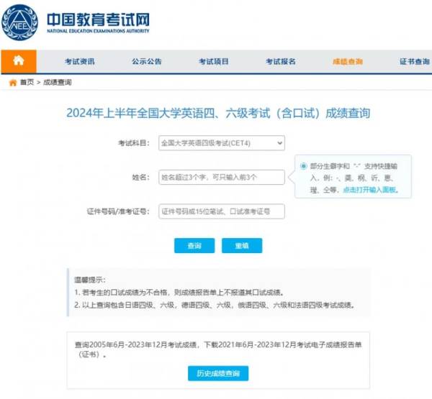The image size is (432, 399).
Task: Click NATIONAL EDUCATION EXAMINATIONS AUTHORITY subtitle
Action: [x=98, y=31]
